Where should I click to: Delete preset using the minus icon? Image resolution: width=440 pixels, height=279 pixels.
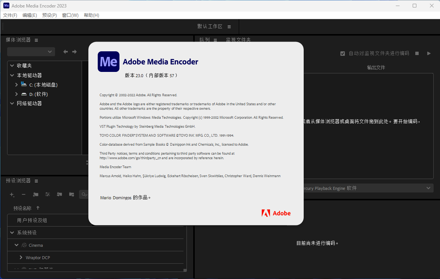point(24,194)
